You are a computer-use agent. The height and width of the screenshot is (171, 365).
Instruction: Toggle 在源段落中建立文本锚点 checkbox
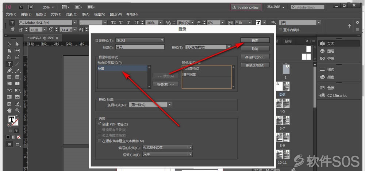tap(100, 140)
